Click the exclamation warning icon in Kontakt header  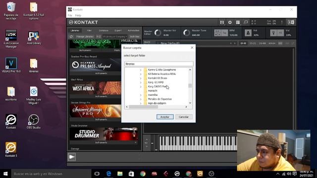tap(282, 22)
